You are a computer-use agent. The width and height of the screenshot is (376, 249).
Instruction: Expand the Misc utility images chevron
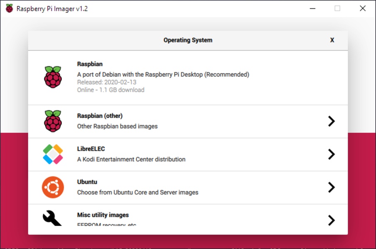click(331, 220)
